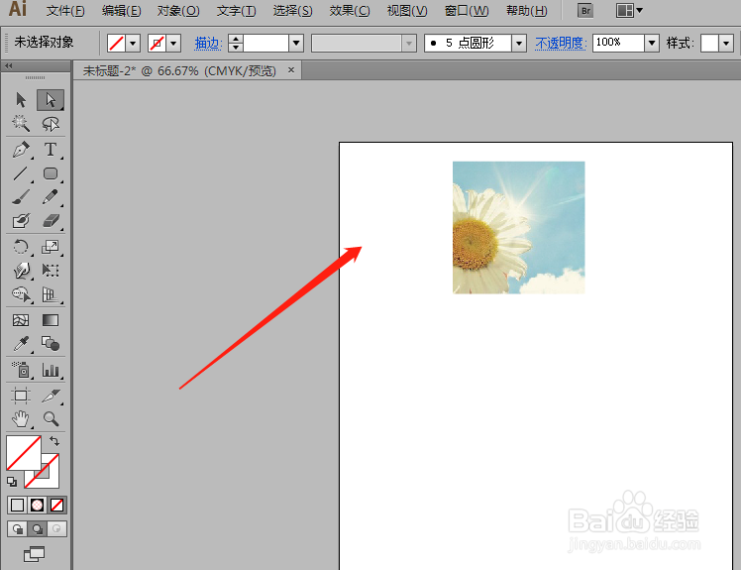The height and width of the screenshot is (570, 741).
Task: Open the arrange documents dropdown
Action: 630,10
